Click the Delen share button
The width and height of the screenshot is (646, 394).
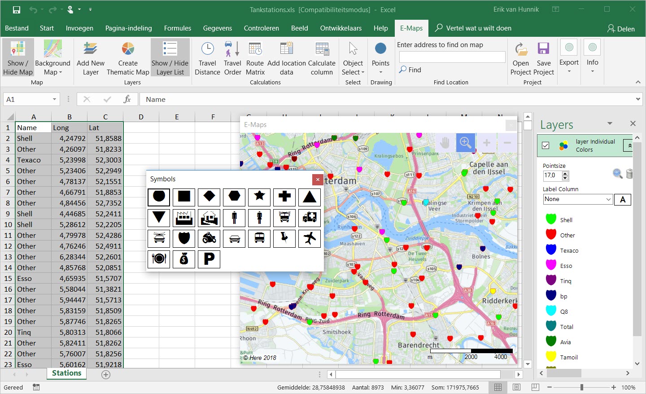621,28
